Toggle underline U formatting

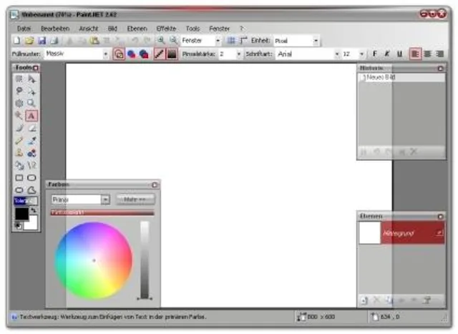pyautogui.click(x=399, y=54)
